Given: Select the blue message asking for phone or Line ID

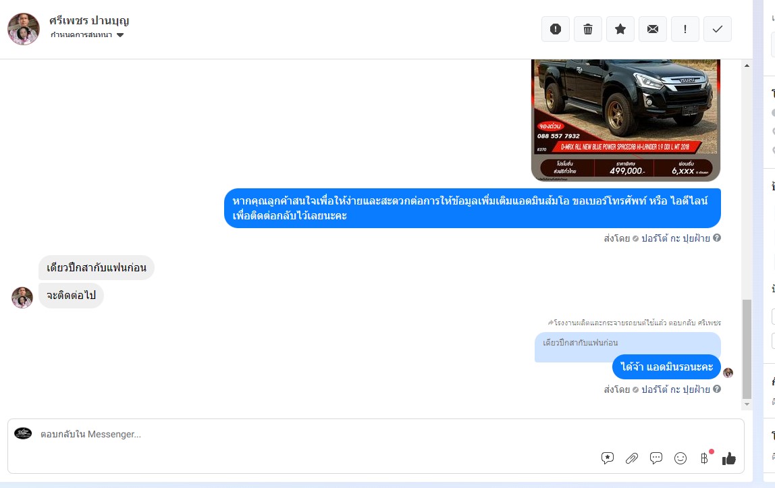Looking at the screenshot, I should [472, 208].
